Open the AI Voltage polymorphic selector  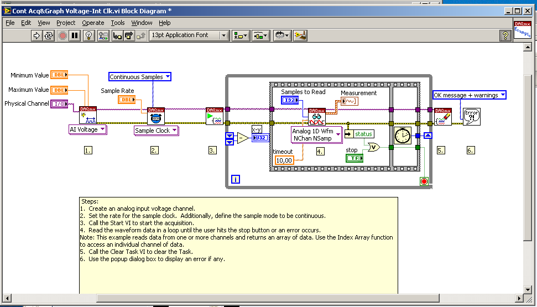(x=88, y=129)
